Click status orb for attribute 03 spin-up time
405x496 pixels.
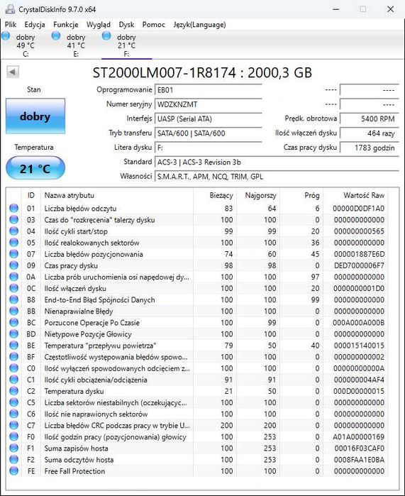click(13, 219)
